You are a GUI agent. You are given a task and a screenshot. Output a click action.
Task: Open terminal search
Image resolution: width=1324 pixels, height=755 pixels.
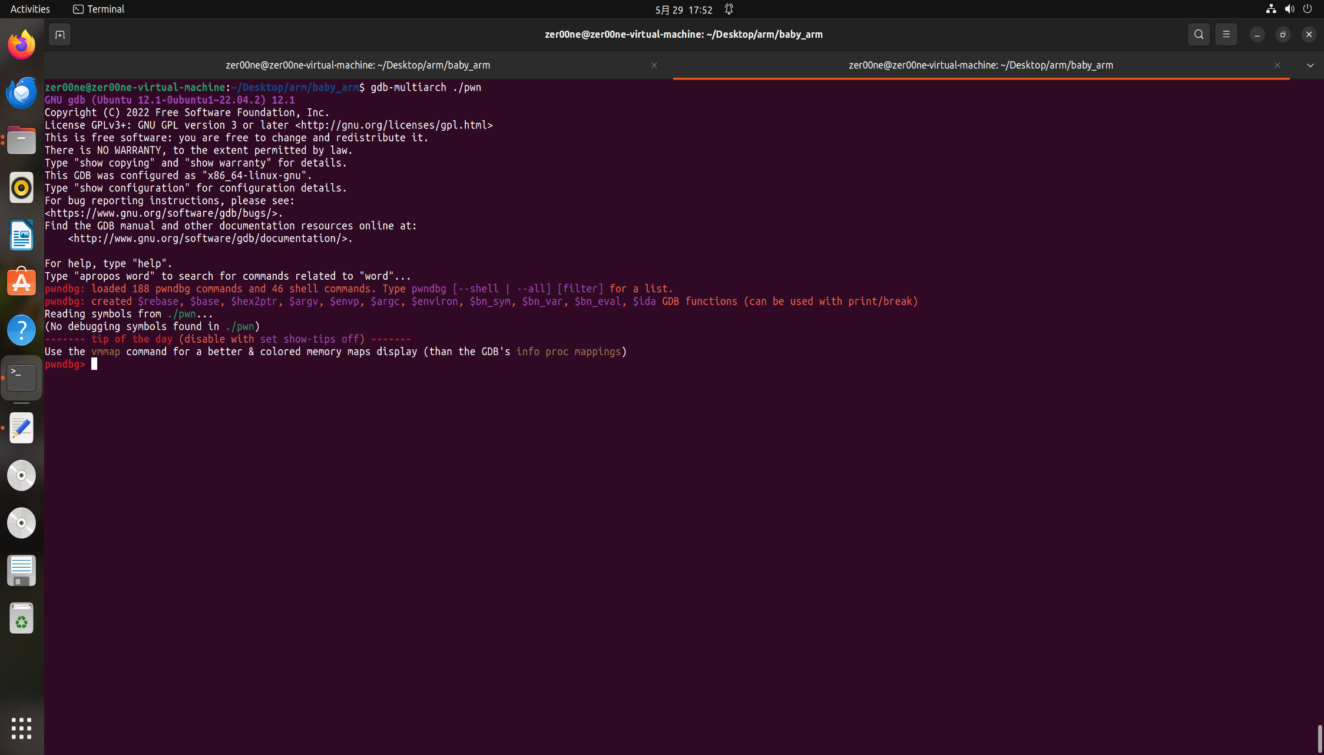1199,35
